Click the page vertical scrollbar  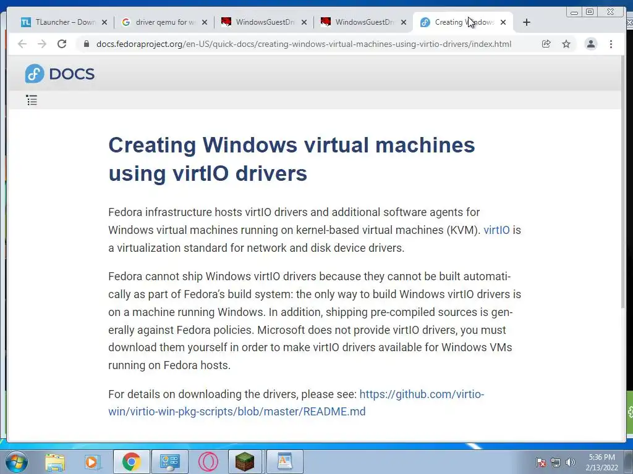coord(623,181)
